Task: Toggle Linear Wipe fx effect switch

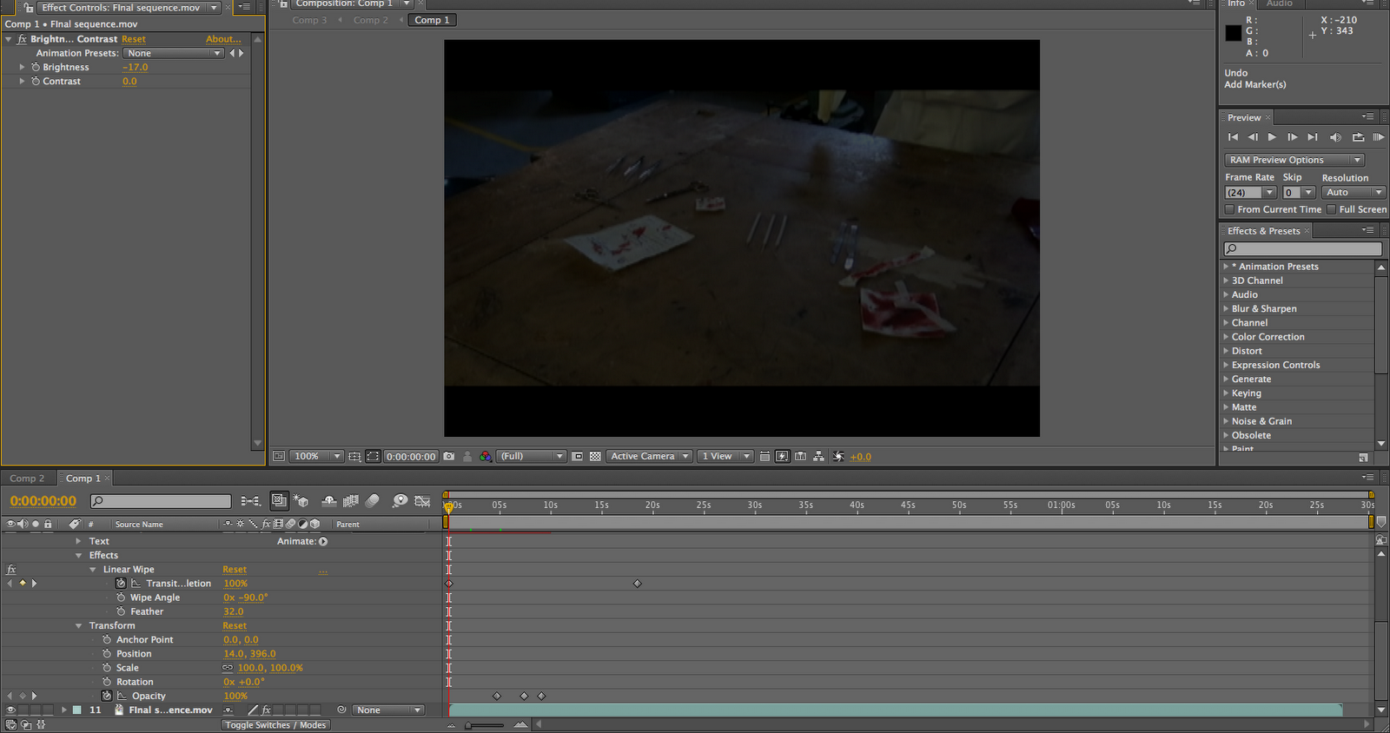Action: [x=11, y=570]
